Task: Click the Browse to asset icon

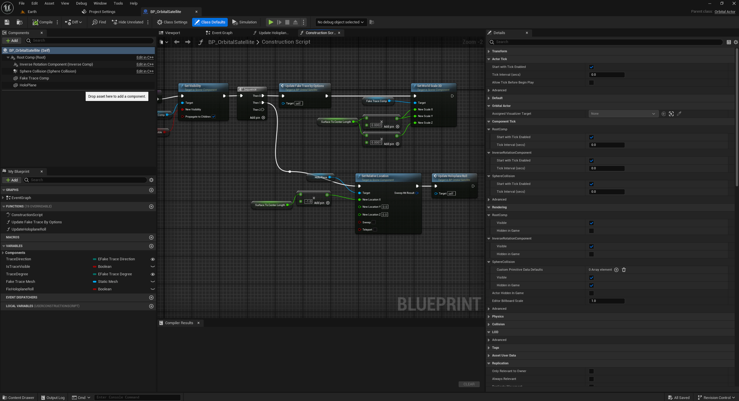Action: pos(20,22)
